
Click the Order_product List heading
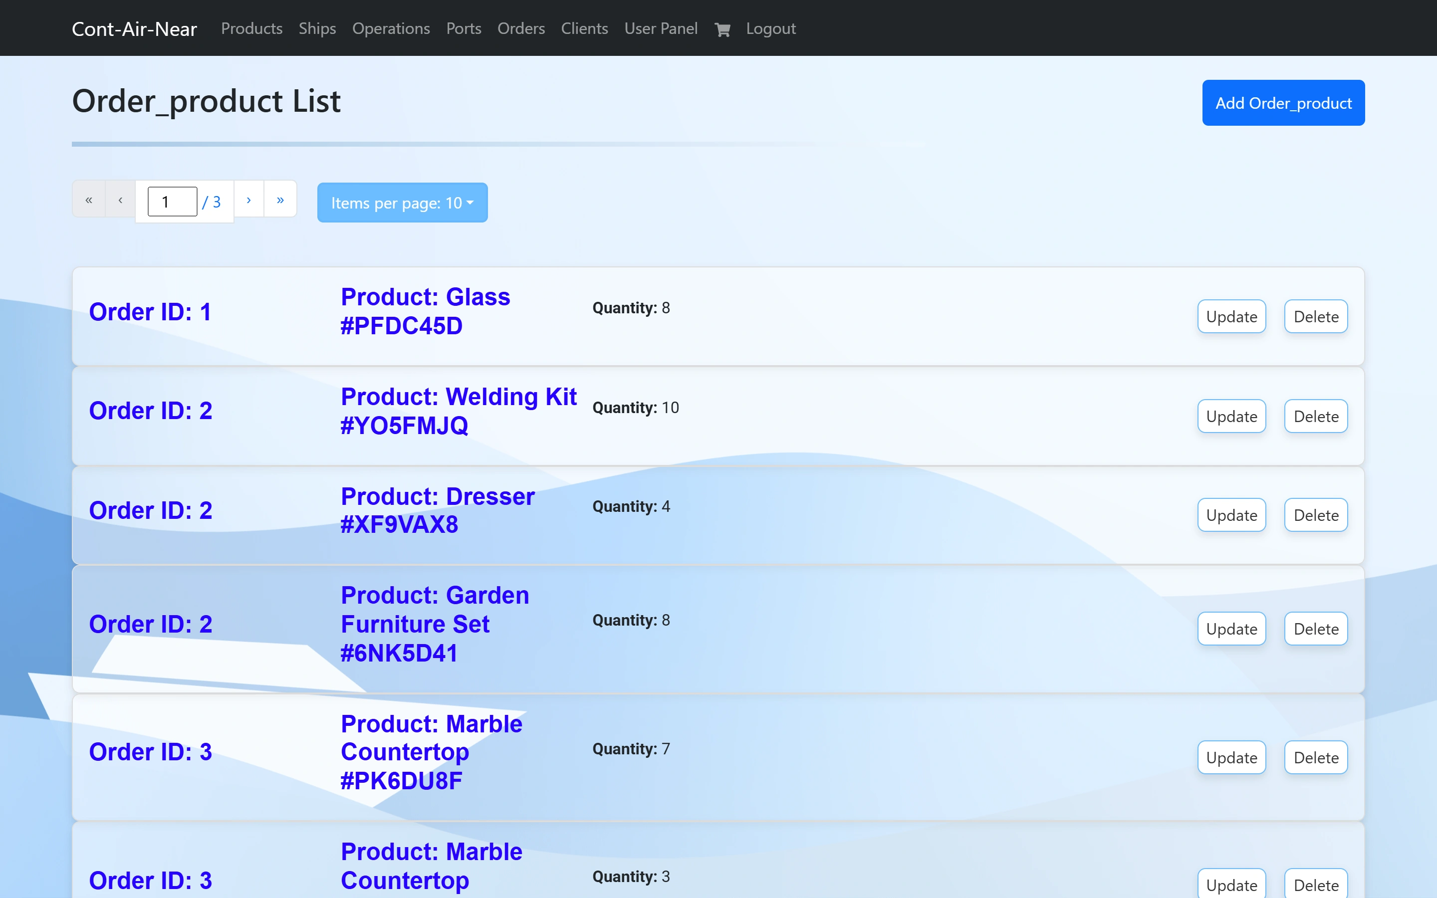pyautogui.click(x=206, y=101)
